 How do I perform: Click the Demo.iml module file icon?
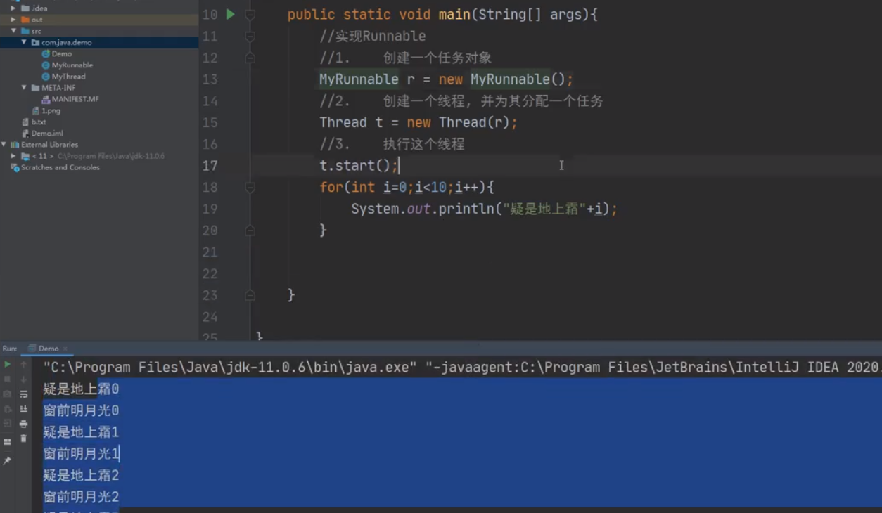point(26,133)
